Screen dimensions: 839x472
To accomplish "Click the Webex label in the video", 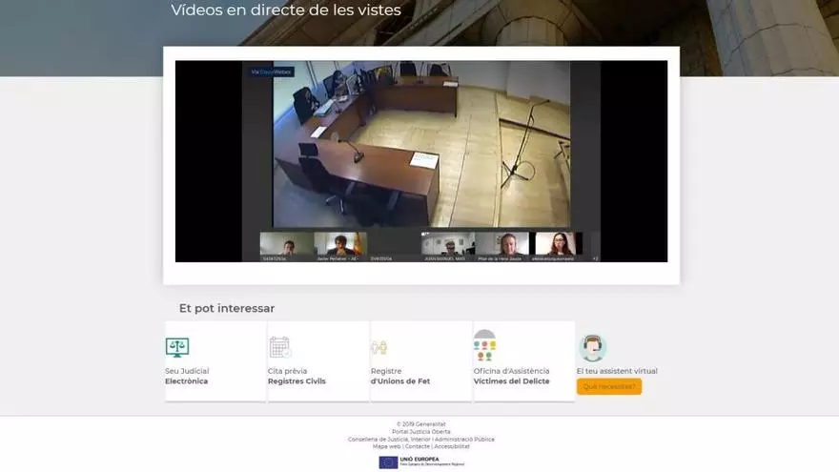I will click(x=272, y=72).
